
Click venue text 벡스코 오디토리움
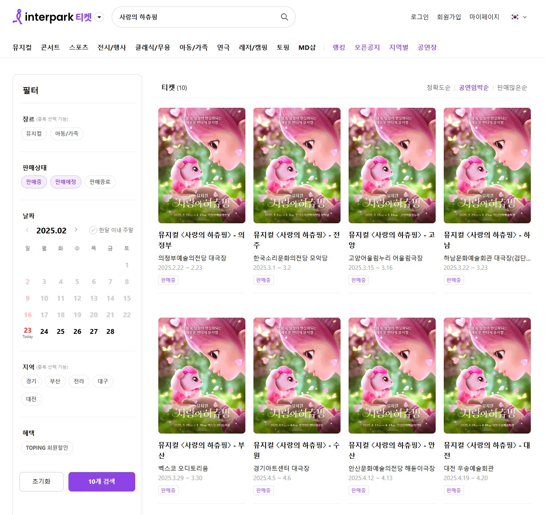tap(183, 468)
